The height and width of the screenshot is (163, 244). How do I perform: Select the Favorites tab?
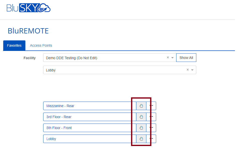[x=14, y=45]
